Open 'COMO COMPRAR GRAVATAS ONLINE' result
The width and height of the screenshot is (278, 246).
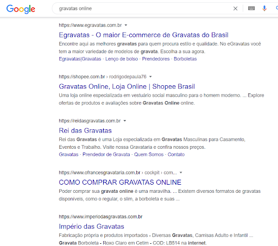(x=120, y=182)
